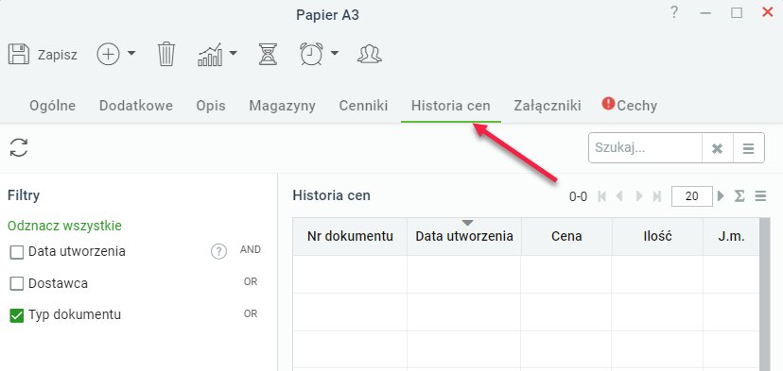The width and height of the screenshot is (783, 371).
Task: Click into the Szukaj search field
Action: click(645, 148)
